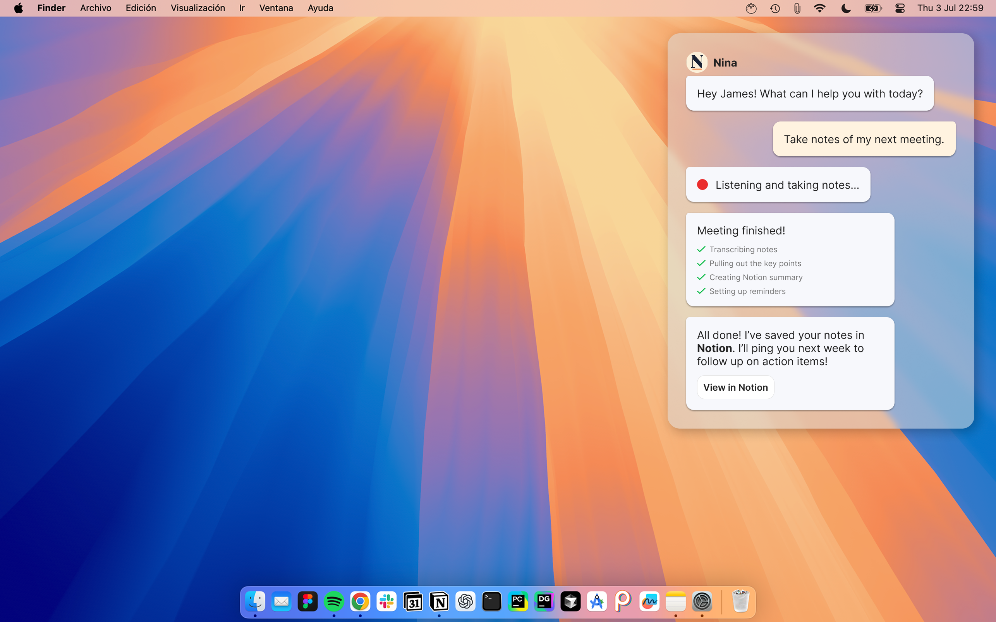Click the date and time clock
Screen dimensions: 996x622
950,8
